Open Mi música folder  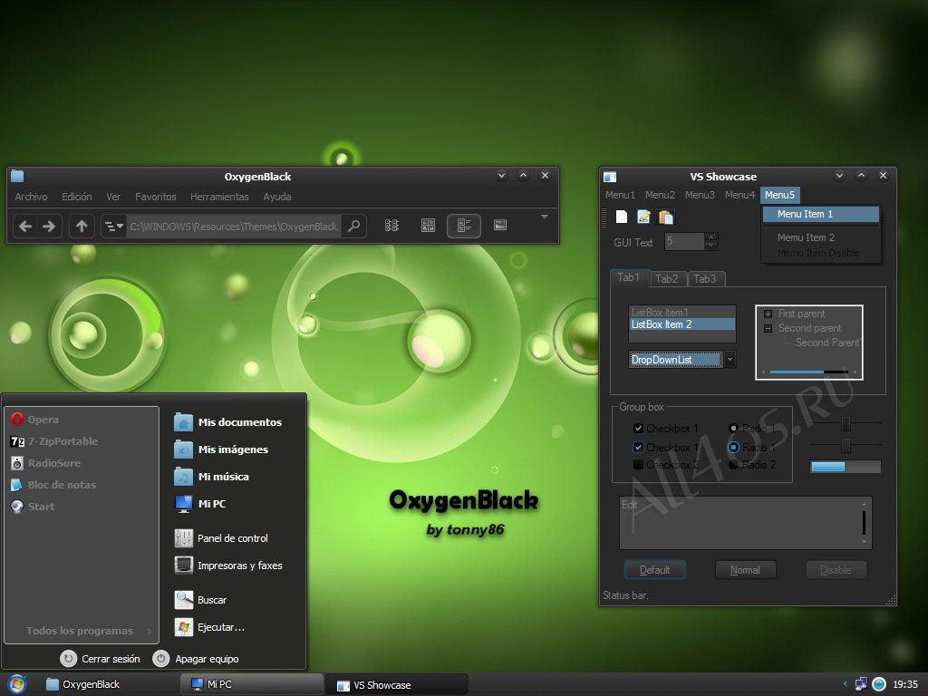pos(212,477)
